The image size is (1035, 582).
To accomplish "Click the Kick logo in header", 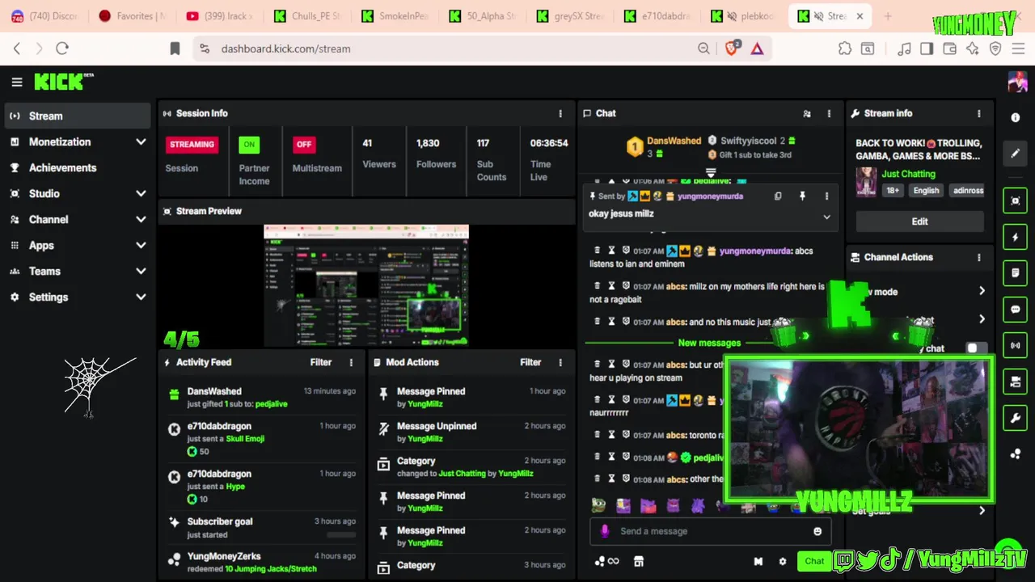I will point(64,82).
